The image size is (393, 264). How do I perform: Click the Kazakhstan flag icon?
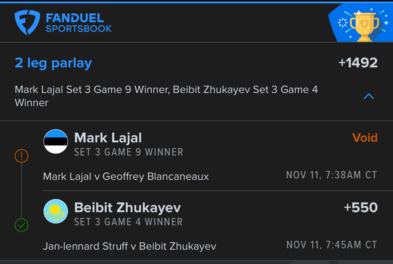pos(55,211)
